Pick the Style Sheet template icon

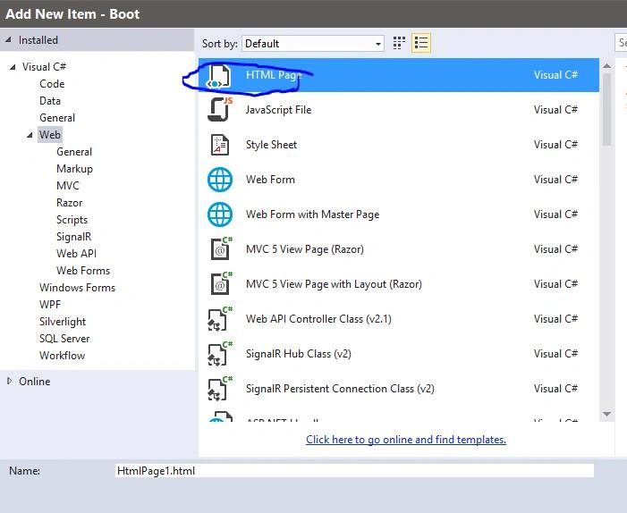point(219,145)
